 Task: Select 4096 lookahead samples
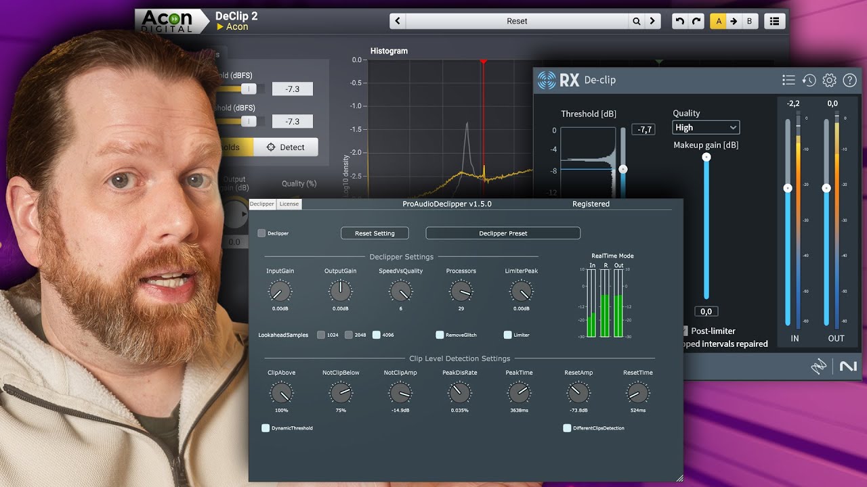coord(377,335)
